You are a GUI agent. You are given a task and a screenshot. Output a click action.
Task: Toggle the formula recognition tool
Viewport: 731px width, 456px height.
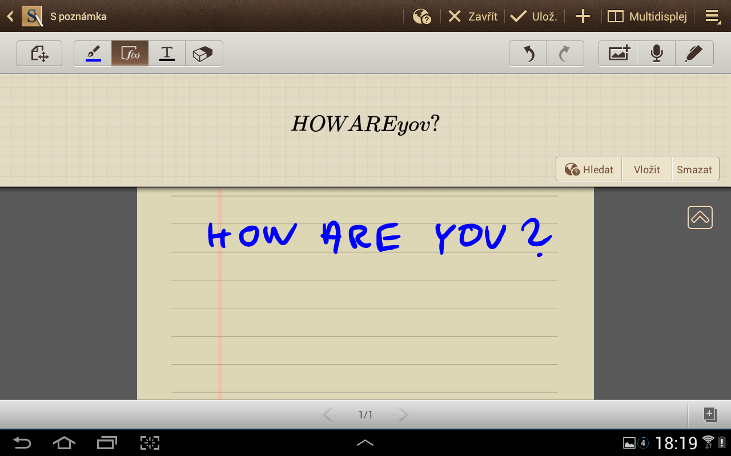coord(130,54)
